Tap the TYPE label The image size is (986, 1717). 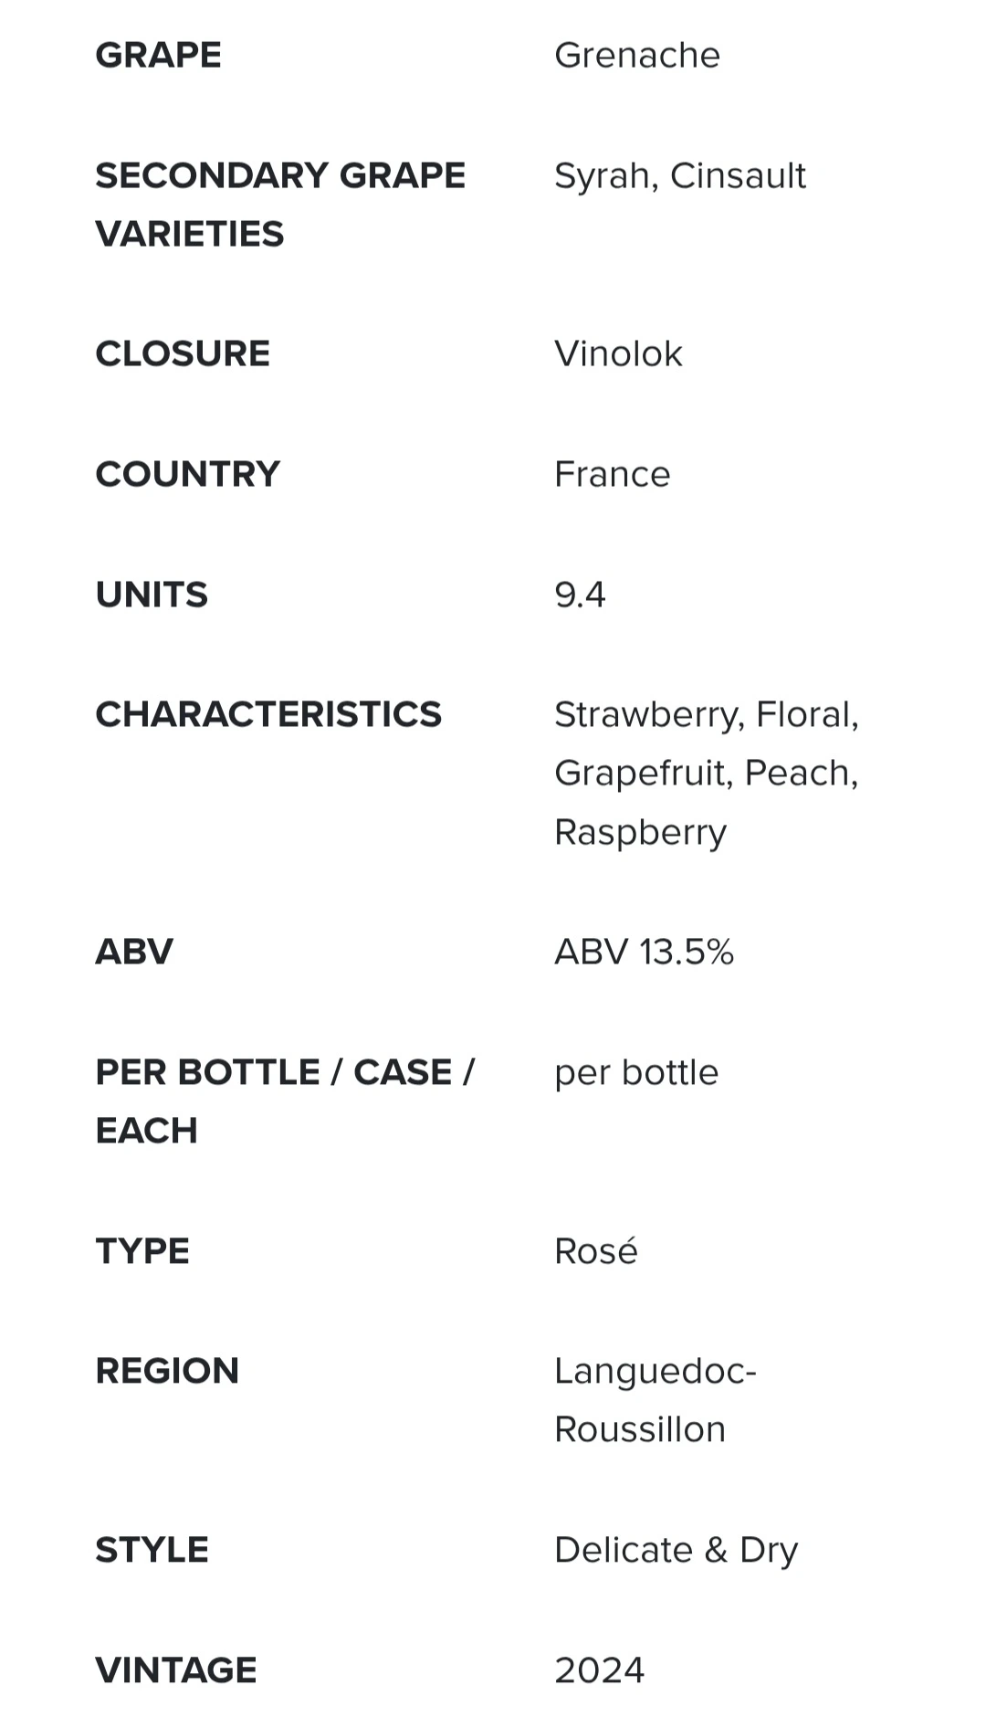coord(142,1251)
